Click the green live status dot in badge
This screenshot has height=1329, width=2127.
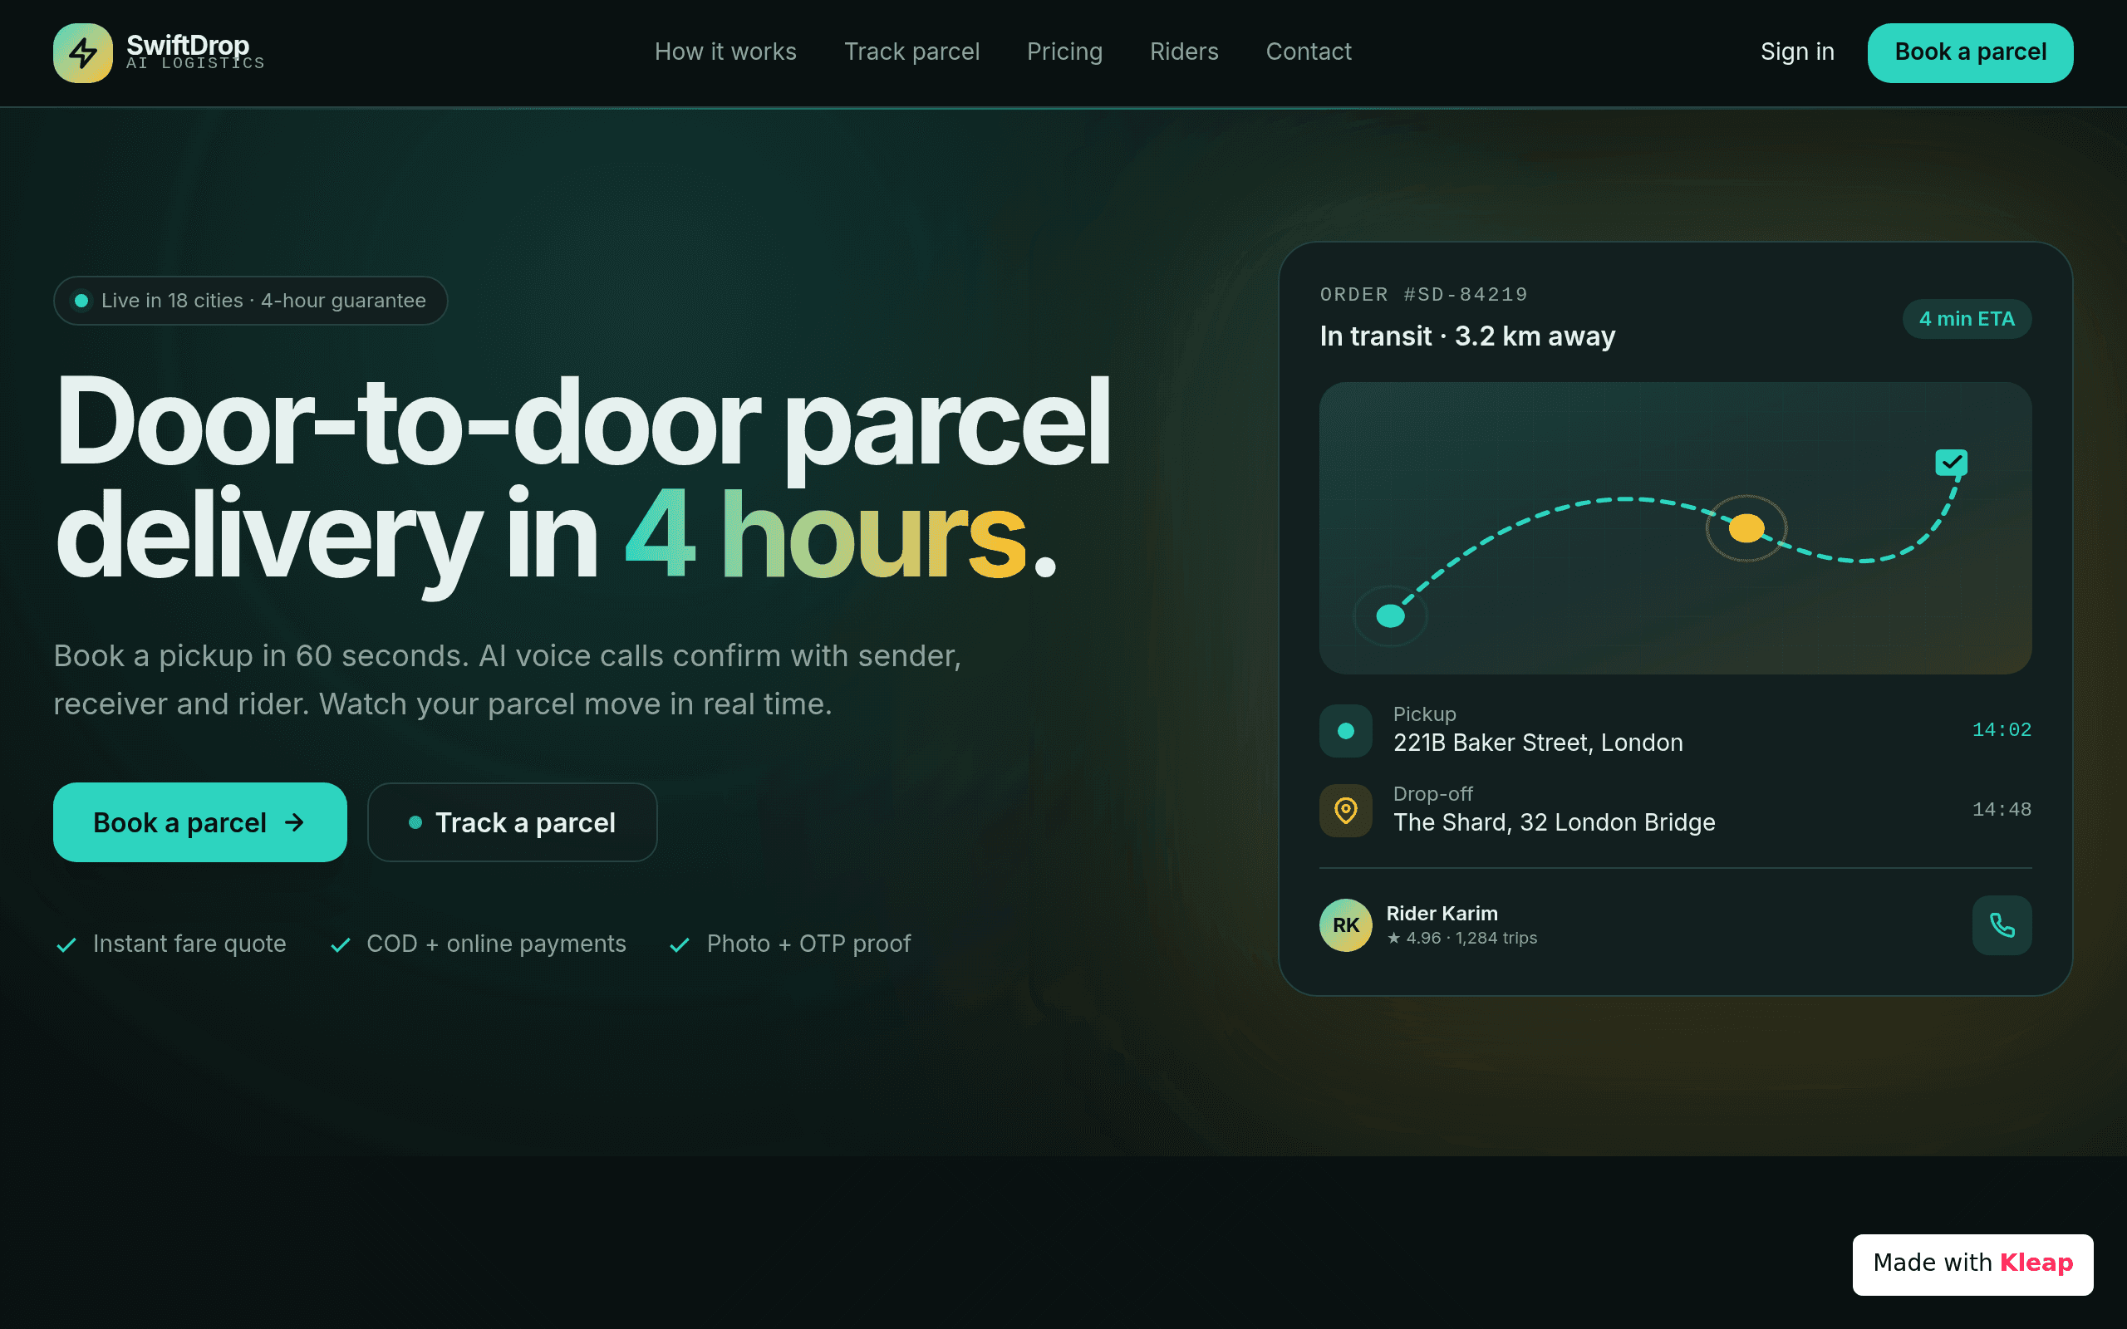(x=81, y=301)
